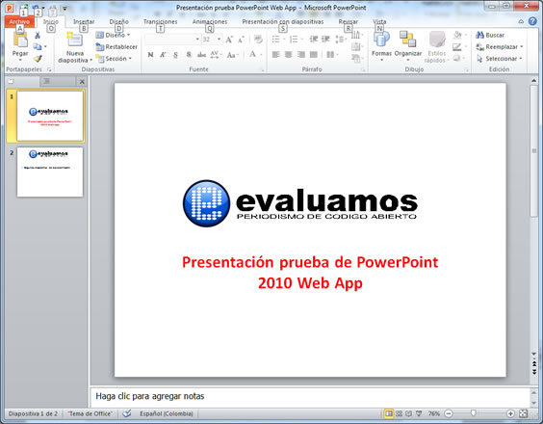Click the Cut scissors icon
The width and height of the screenshot is (543, 424).
(x=38, y=35)
